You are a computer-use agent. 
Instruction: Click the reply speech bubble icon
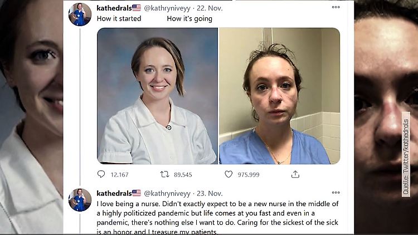point(101,174)
